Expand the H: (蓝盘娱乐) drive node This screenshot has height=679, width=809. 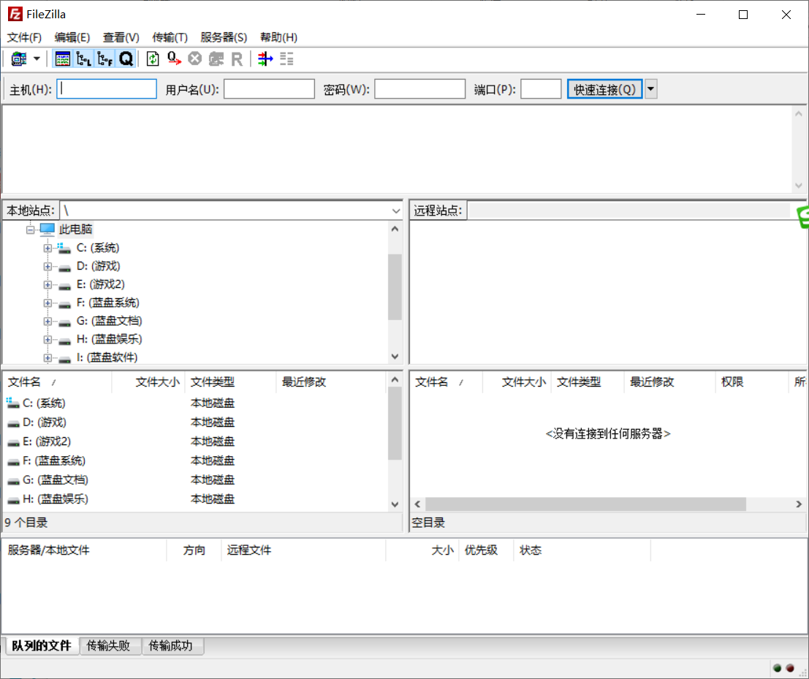click(48, 339)
